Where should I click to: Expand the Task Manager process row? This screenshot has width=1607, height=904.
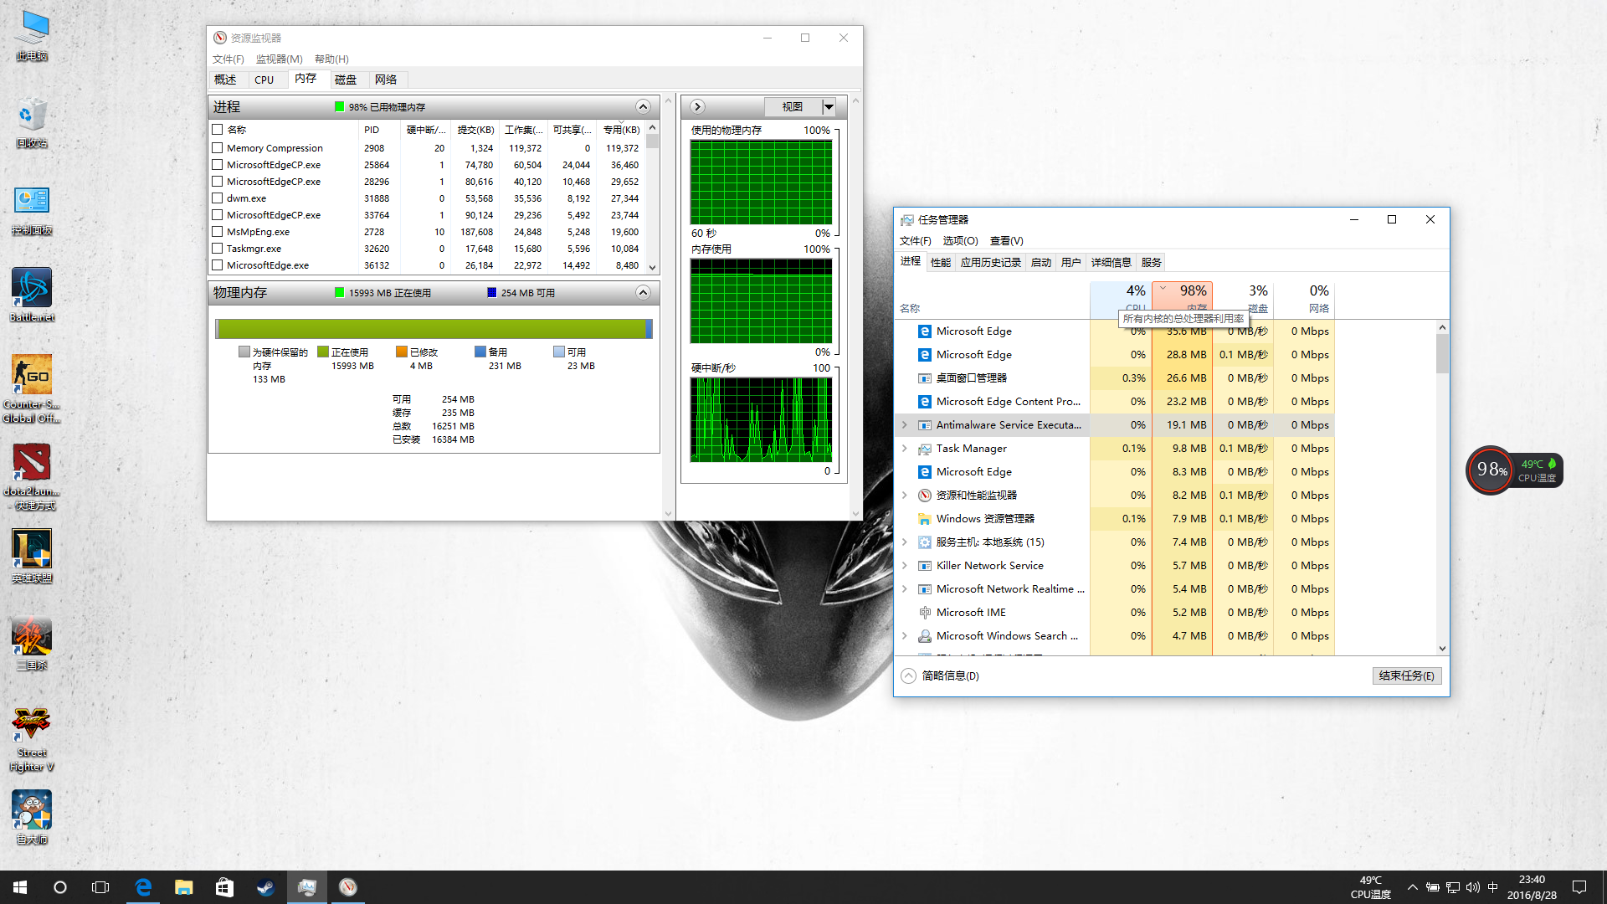[x=905, y=449]
